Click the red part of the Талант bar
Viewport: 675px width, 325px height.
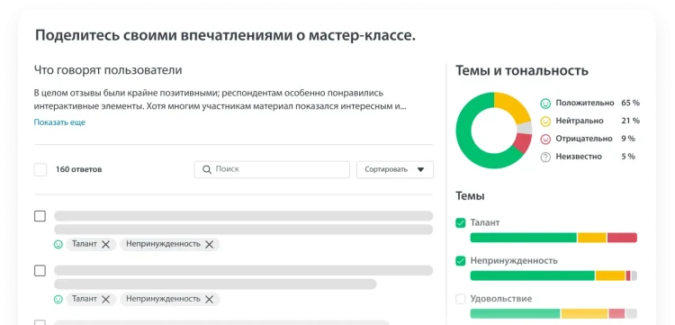pos(622,238)
